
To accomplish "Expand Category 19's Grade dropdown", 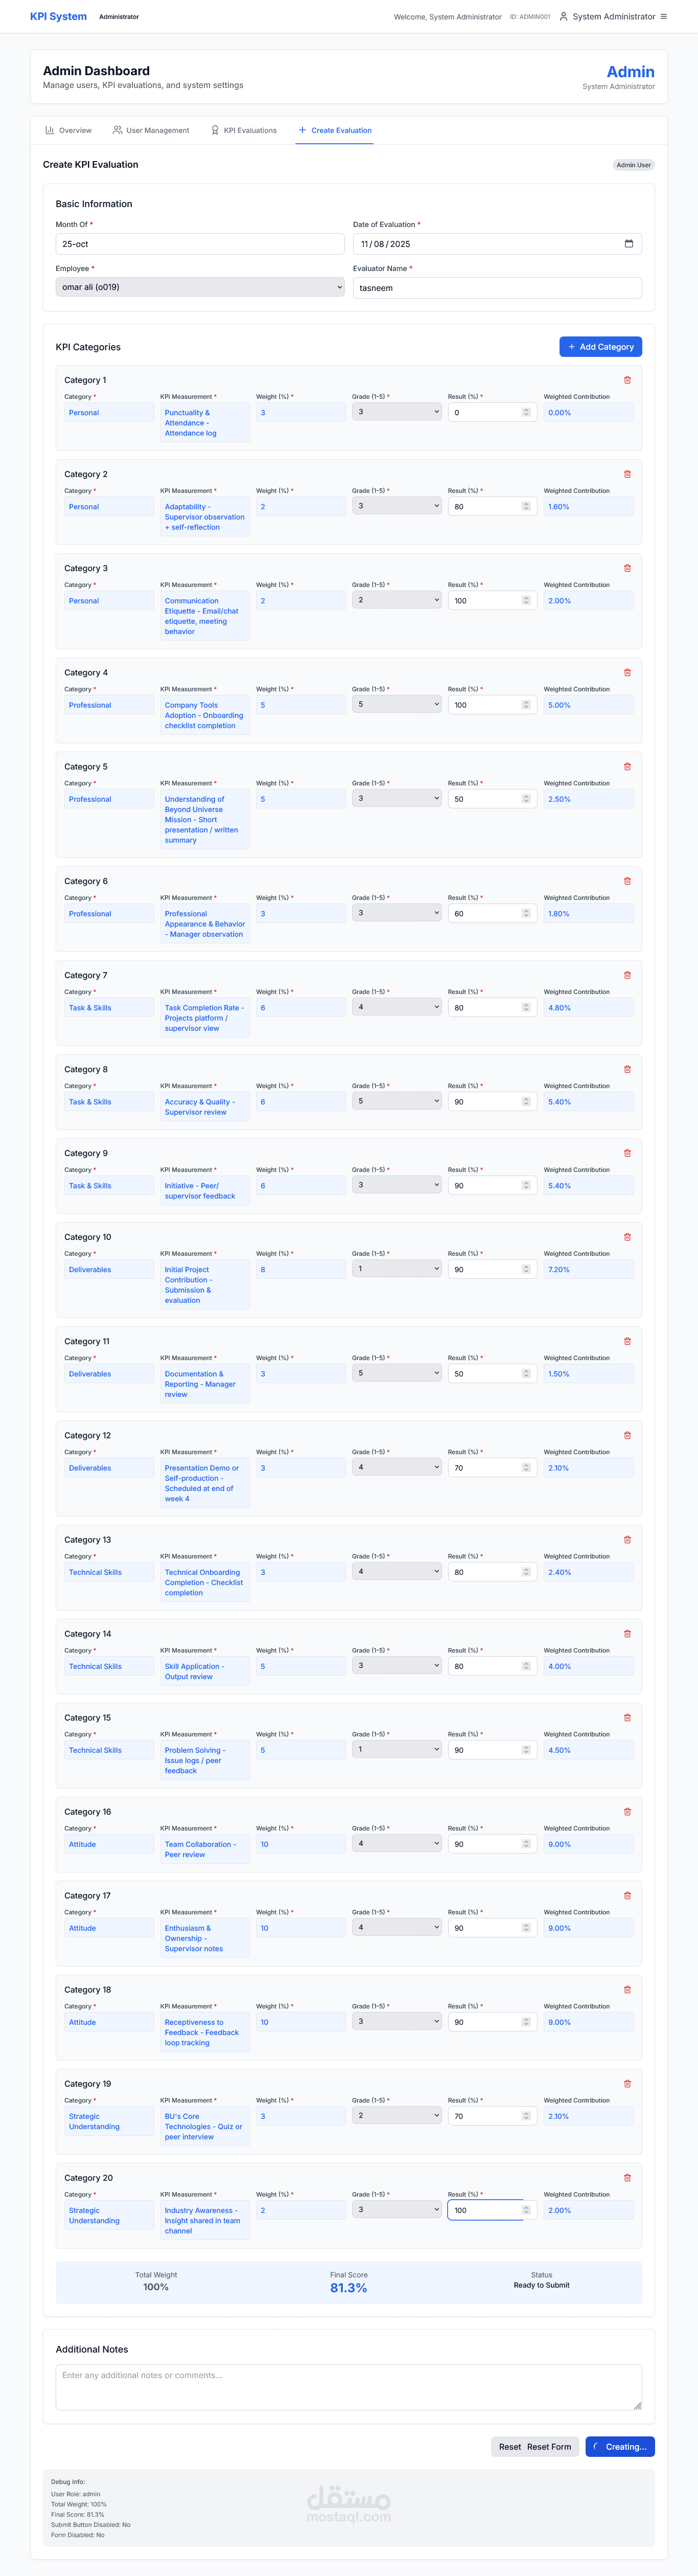I will pyautogui.click(x=396, y=2116).
